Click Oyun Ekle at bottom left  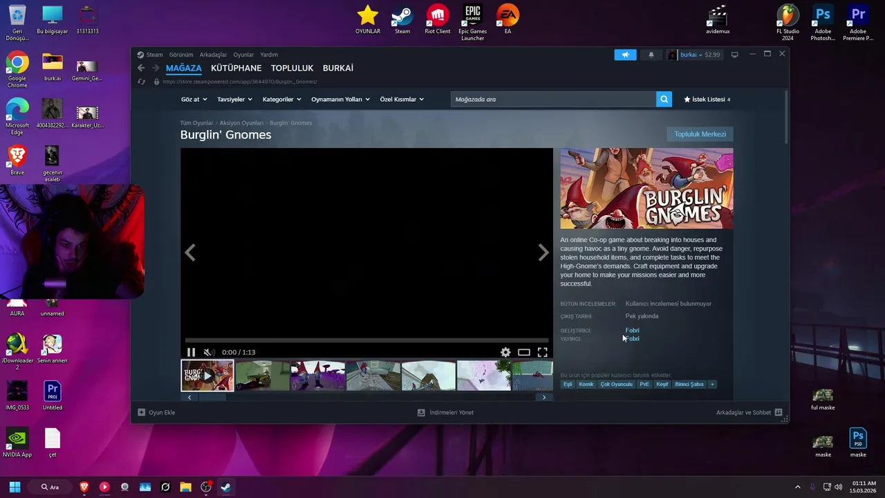click(x=156, y=412)
